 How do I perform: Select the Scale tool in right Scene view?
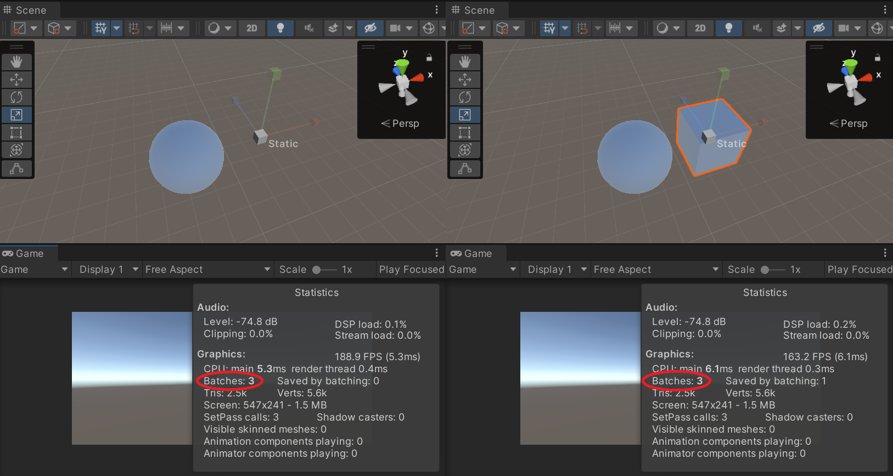coord(465,115)
